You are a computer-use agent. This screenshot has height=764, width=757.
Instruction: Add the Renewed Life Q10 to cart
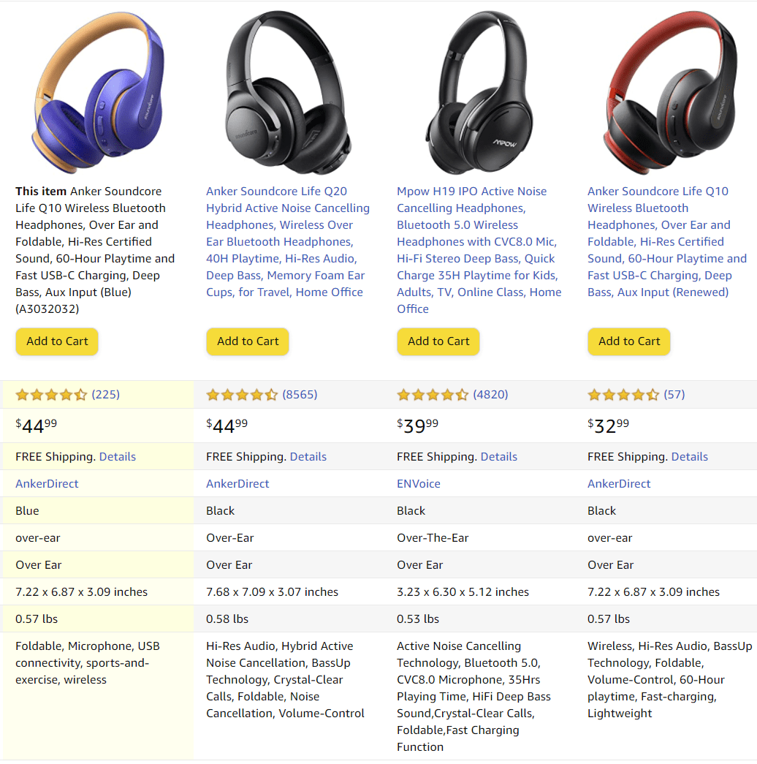629,341
